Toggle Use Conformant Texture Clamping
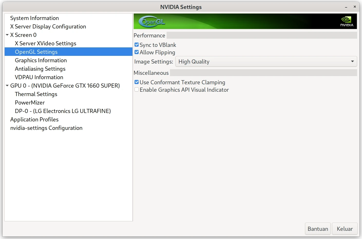The width and height of the screenshot is (362, 239). pos(136,82)
